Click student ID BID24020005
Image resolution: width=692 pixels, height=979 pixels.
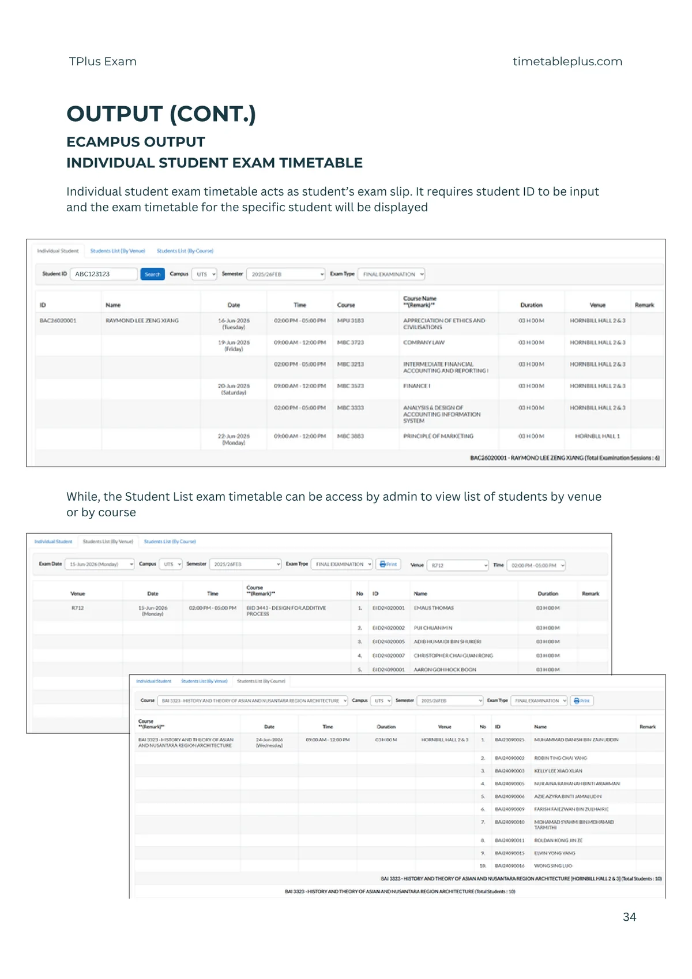pos(388,642)
